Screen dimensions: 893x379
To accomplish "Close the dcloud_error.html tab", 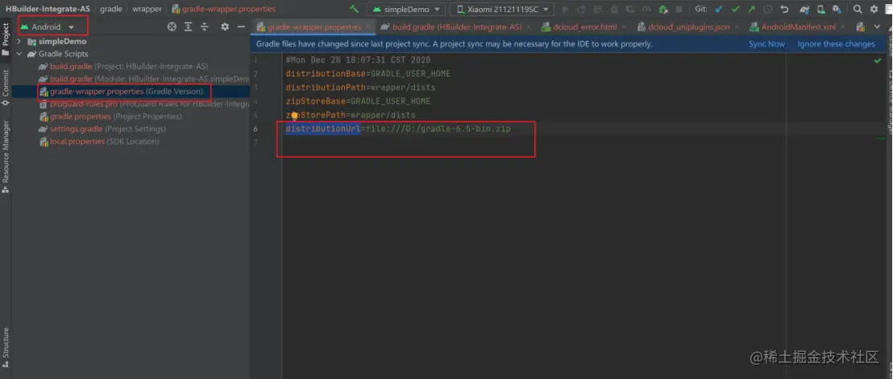I will click(625, 27).
